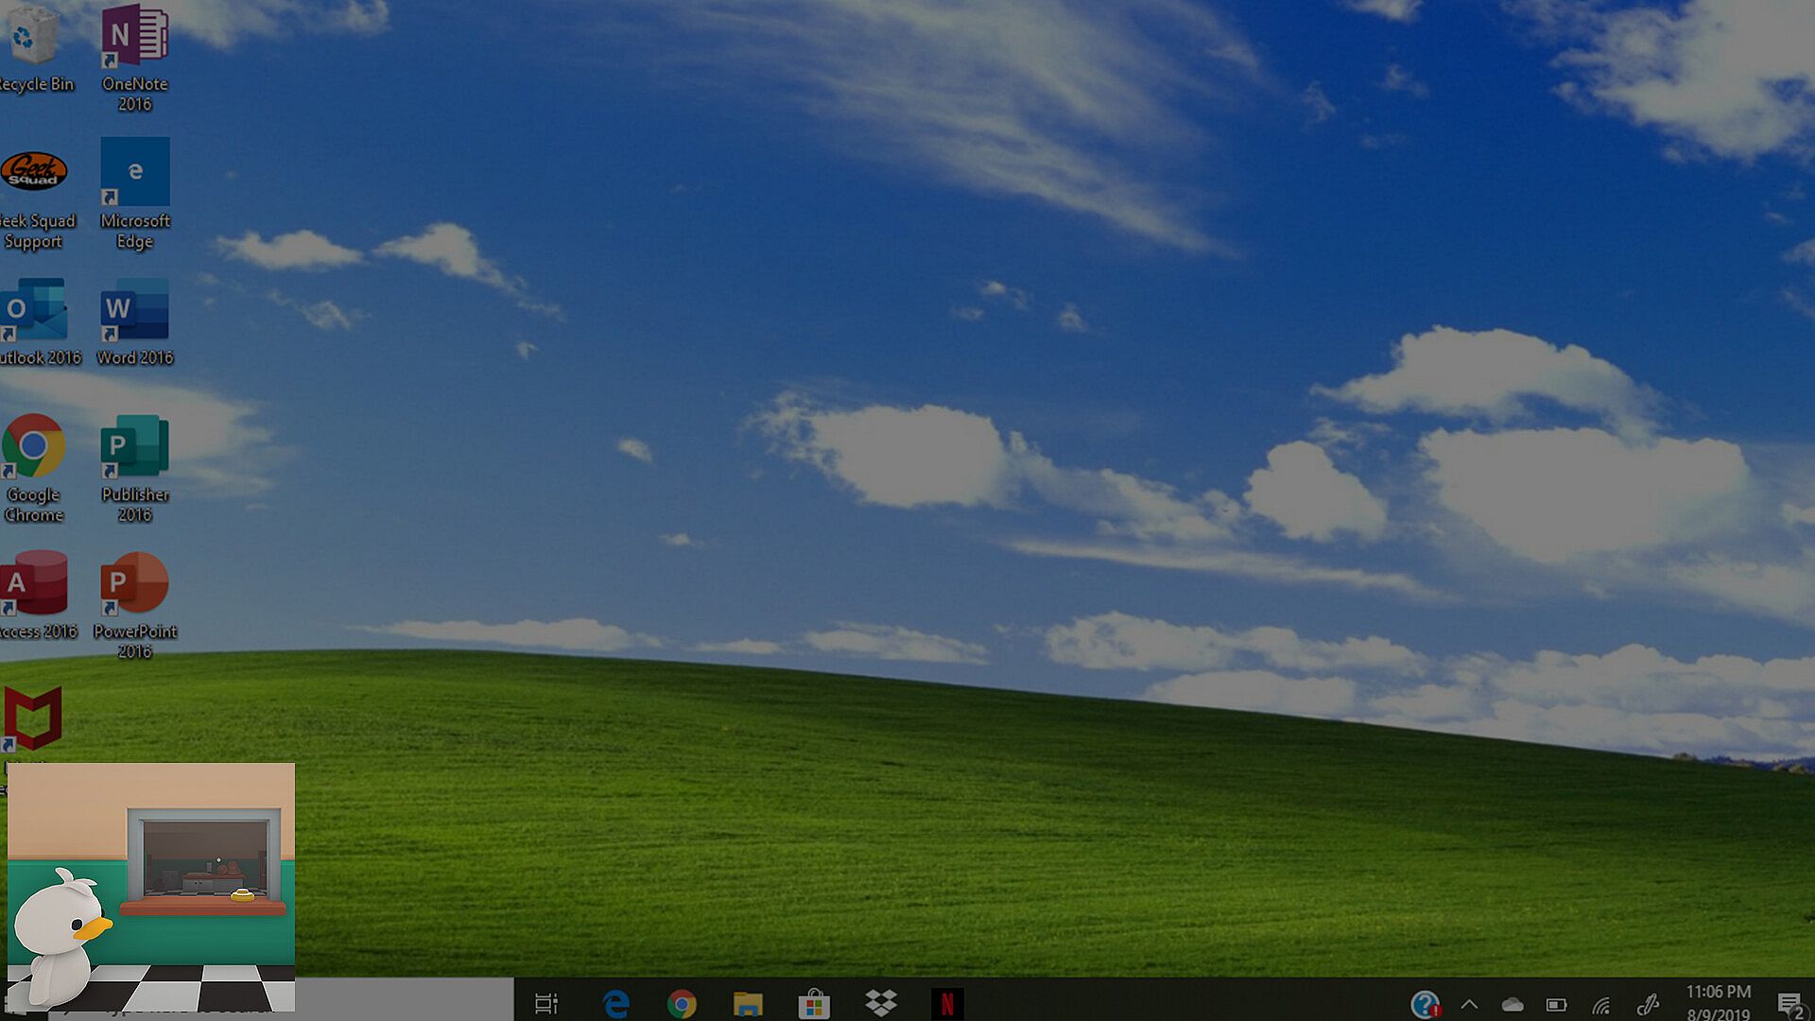Click the duck game thumbnail window

pyautogui.click(x=151, y=887)
